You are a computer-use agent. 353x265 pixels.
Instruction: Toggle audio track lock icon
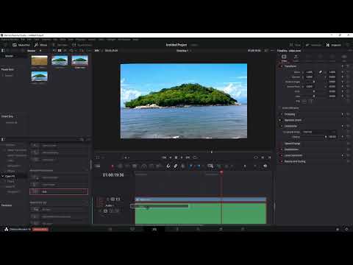pos(100,211)
